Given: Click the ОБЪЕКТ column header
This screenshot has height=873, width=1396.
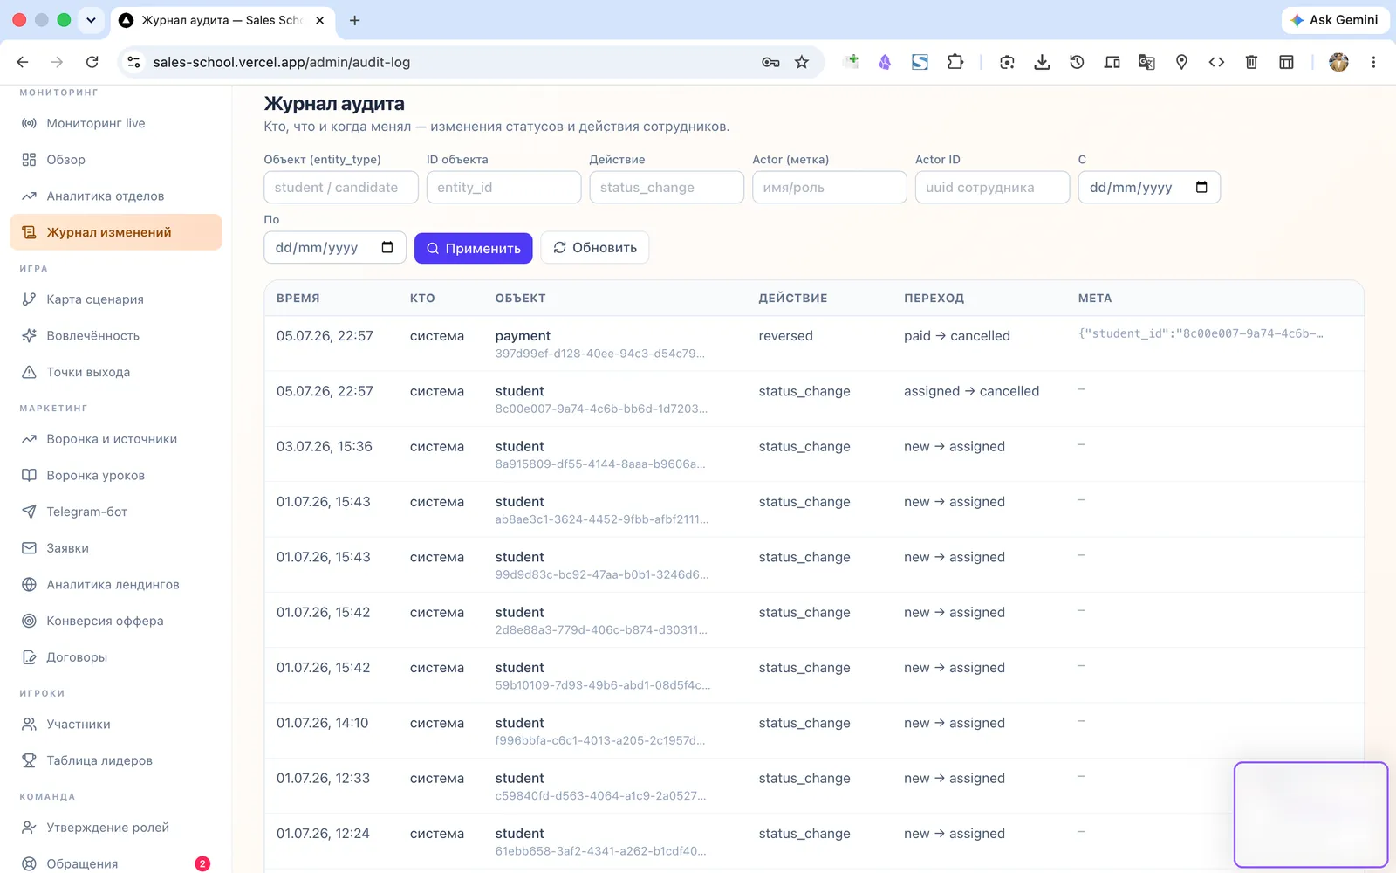Looking at the screenshot, I should (x=521, y=299).
